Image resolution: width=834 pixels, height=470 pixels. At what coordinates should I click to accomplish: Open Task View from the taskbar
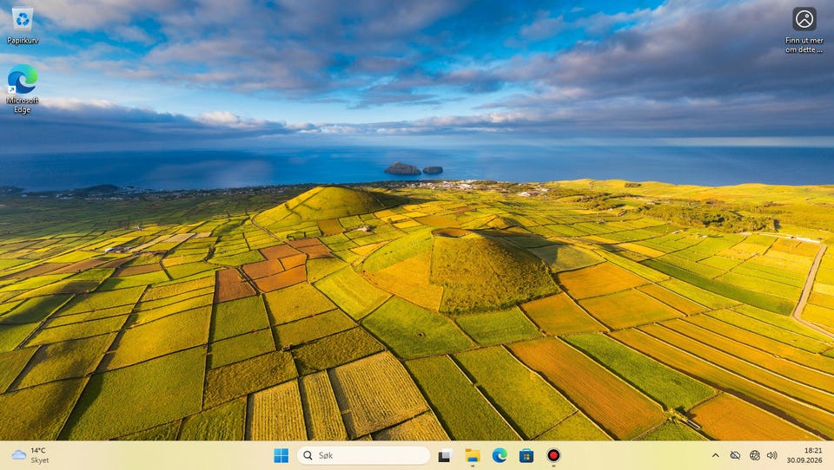pyautogui.click(x=445, y=455)
